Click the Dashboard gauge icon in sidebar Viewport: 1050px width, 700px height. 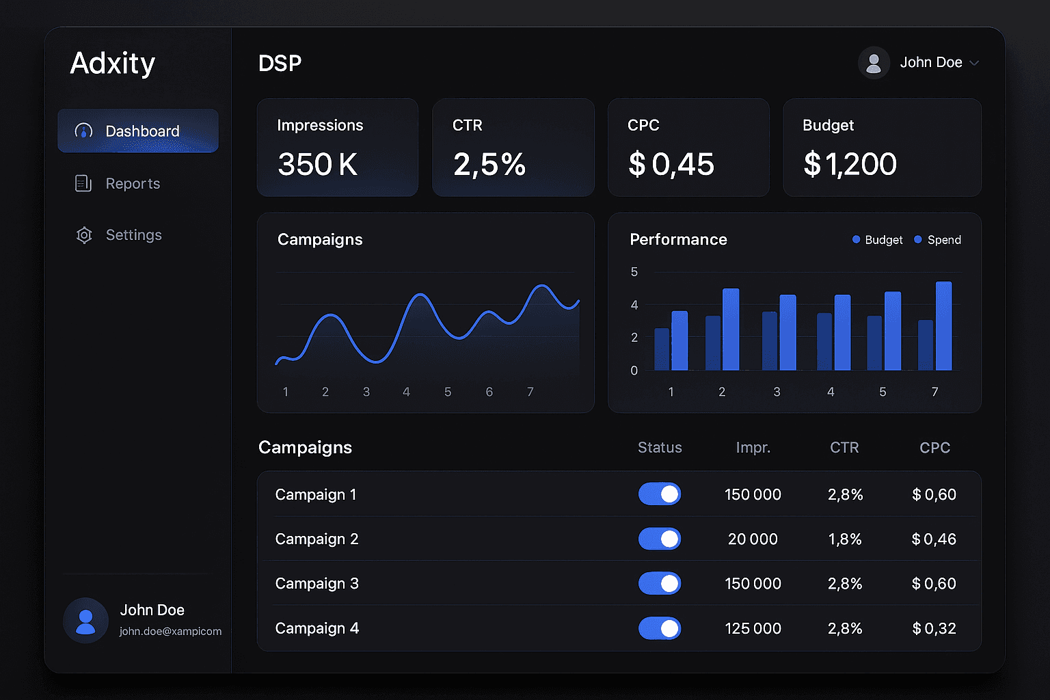tap(83, 131)
